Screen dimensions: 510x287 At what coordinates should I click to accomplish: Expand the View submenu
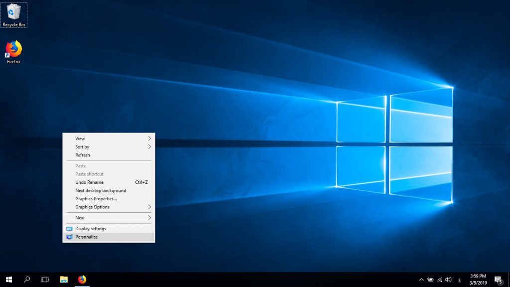click(x=109, y=139)
